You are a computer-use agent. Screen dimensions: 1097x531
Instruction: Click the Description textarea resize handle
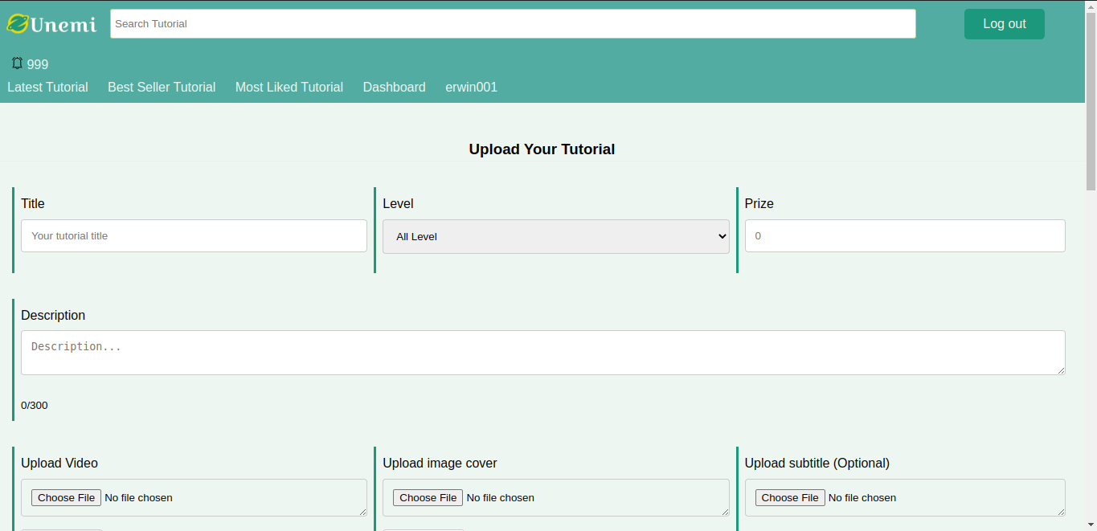(1061, 370)
